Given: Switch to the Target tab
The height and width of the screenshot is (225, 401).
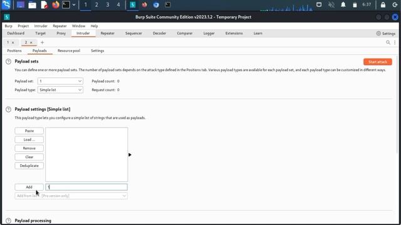Looking at the screenshot, I should click(40, 33).
